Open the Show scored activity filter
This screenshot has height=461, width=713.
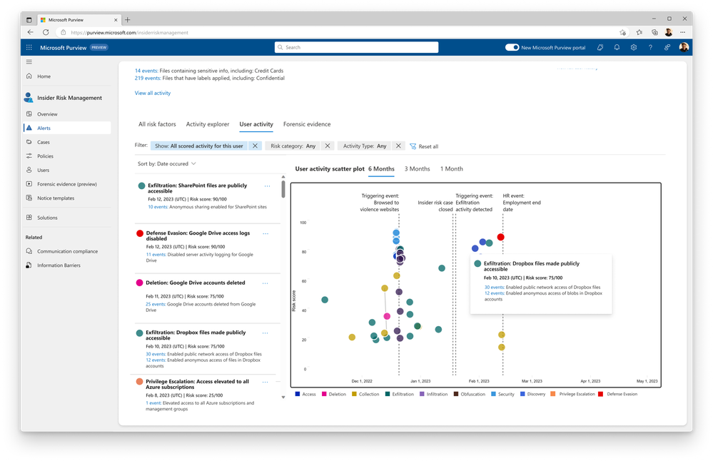click(199, 146)
